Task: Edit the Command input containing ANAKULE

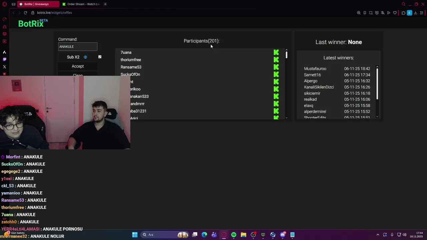Action: (78, 47)
